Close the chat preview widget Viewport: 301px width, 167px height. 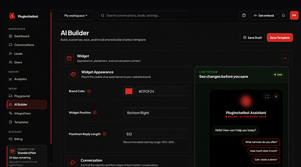coord(276,97)
